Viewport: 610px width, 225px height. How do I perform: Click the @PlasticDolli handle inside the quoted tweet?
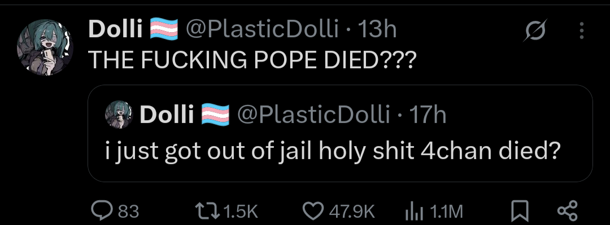(x=314, y=114)
